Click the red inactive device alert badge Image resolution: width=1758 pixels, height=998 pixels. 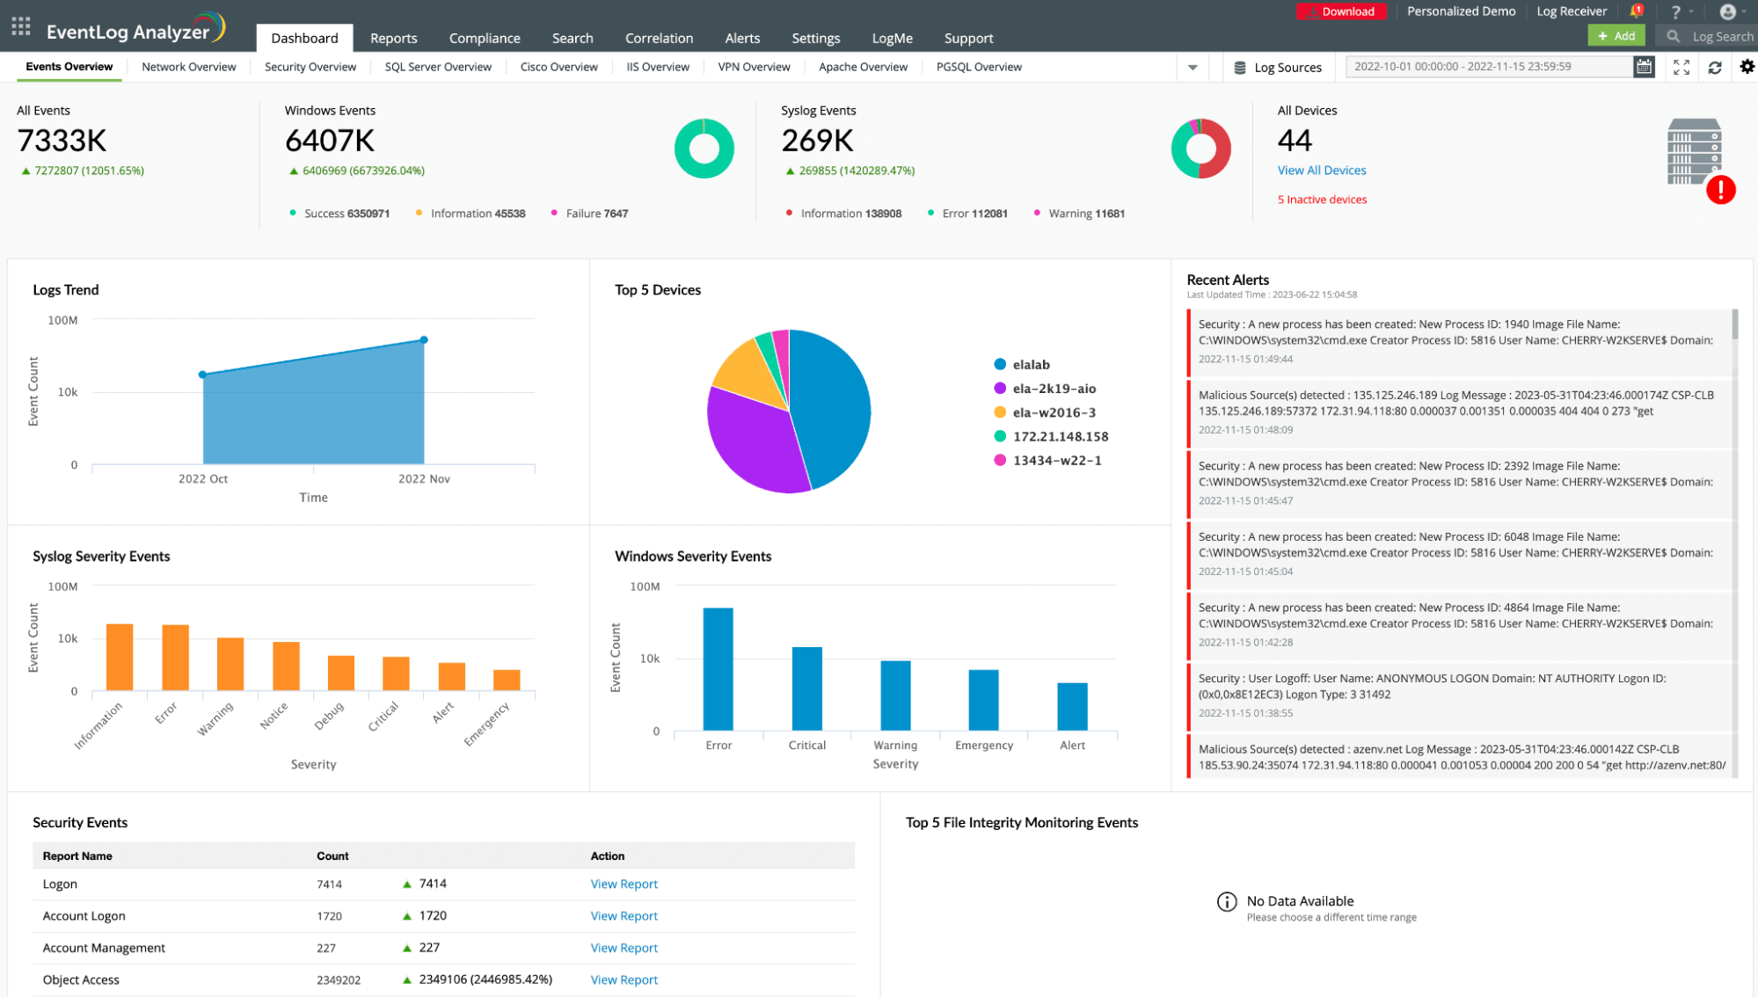click(x=1720, y=189)
